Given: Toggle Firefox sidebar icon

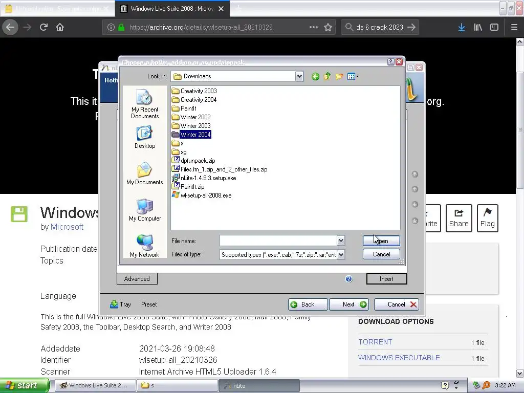Looking at the screenshot, I should [494, 27].
